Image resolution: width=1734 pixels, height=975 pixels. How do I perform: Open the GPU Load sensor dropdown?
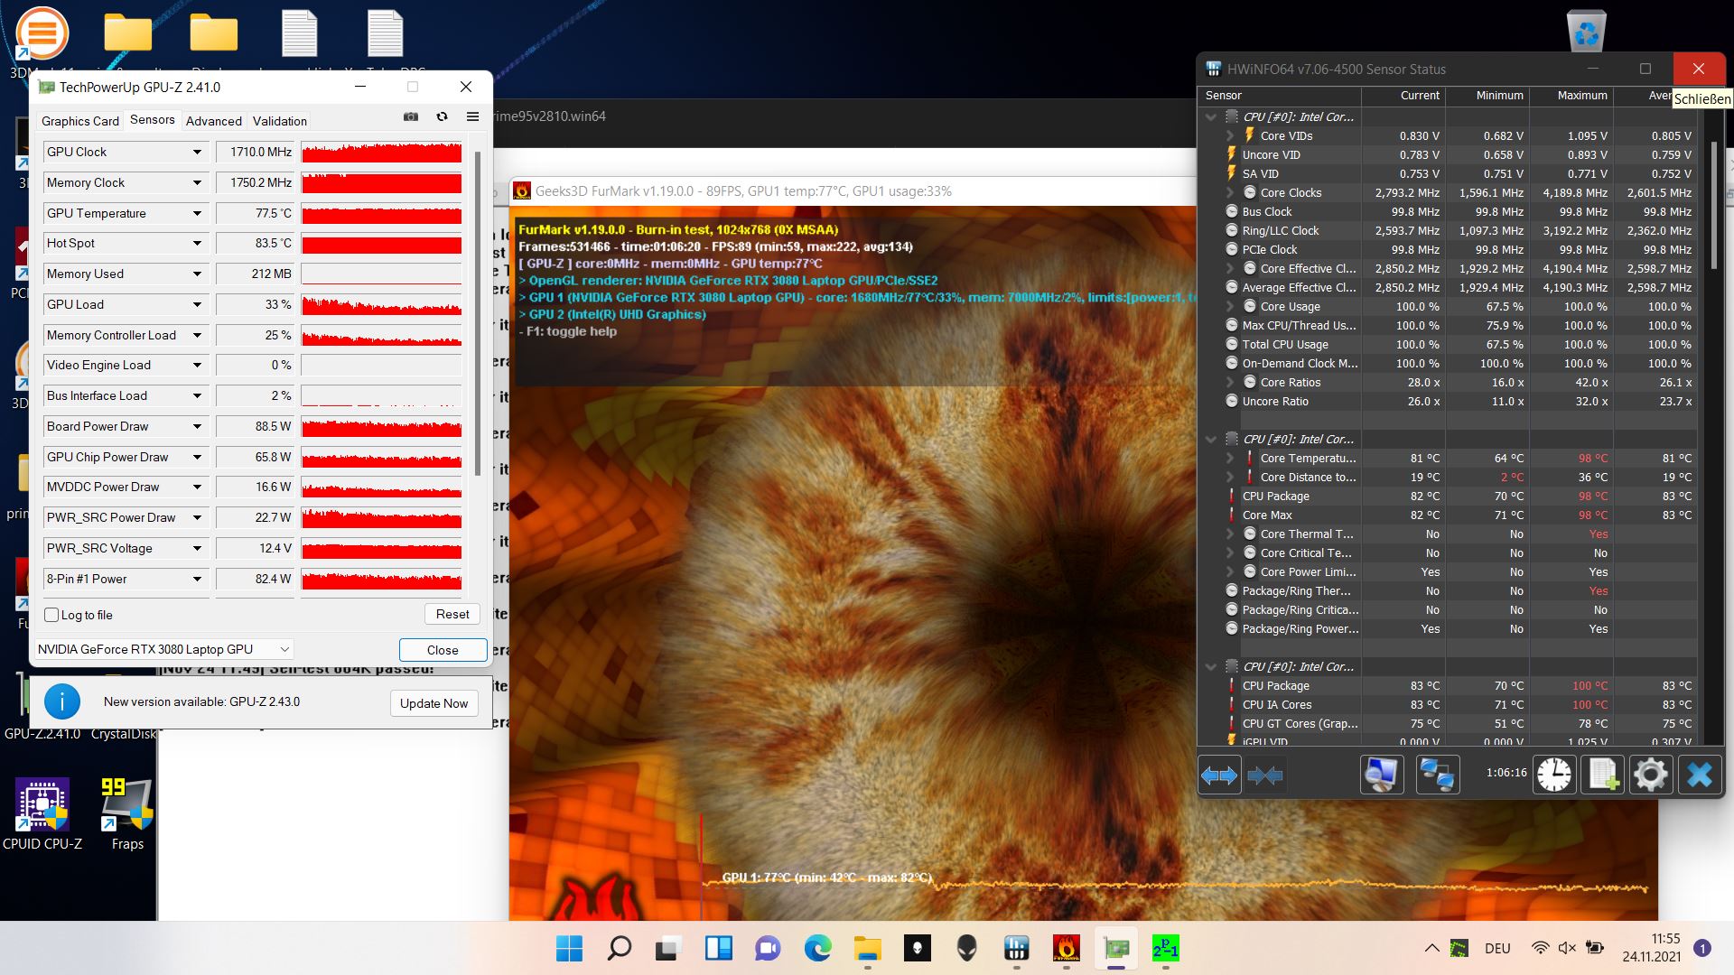click(x=197, y=305)
